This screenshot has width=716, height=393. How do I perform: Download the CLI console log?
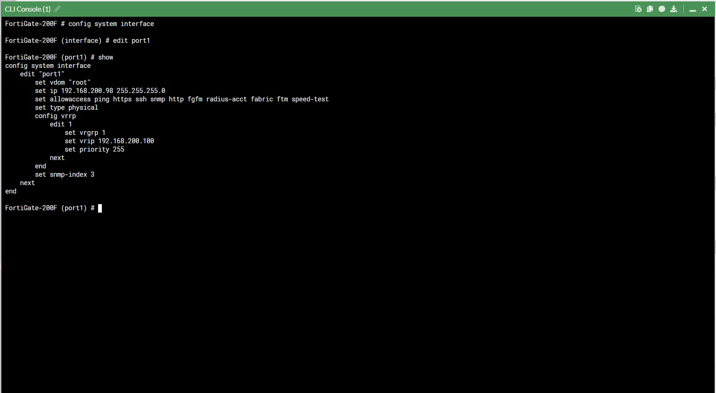tap(674, 9)
